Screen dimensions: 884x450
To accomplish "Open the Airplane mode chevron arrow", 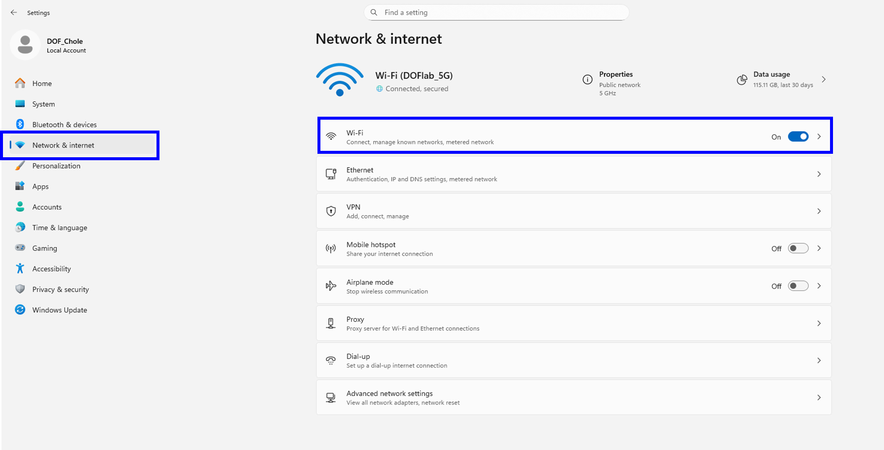I will tap(819, 286).
